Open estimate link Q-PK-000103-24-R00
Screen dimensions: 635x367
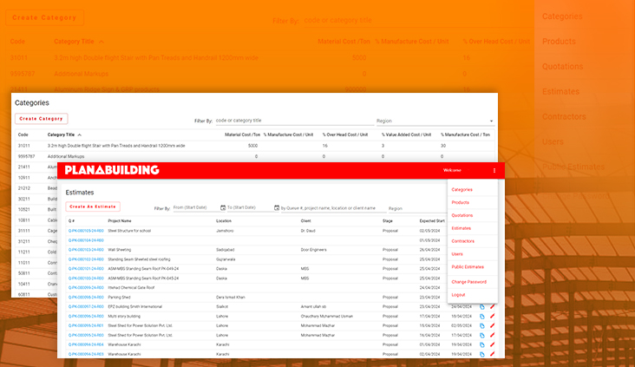click(x=86, y=250)
